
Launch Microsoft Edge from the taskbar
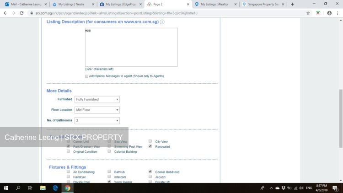coord(55,188)
